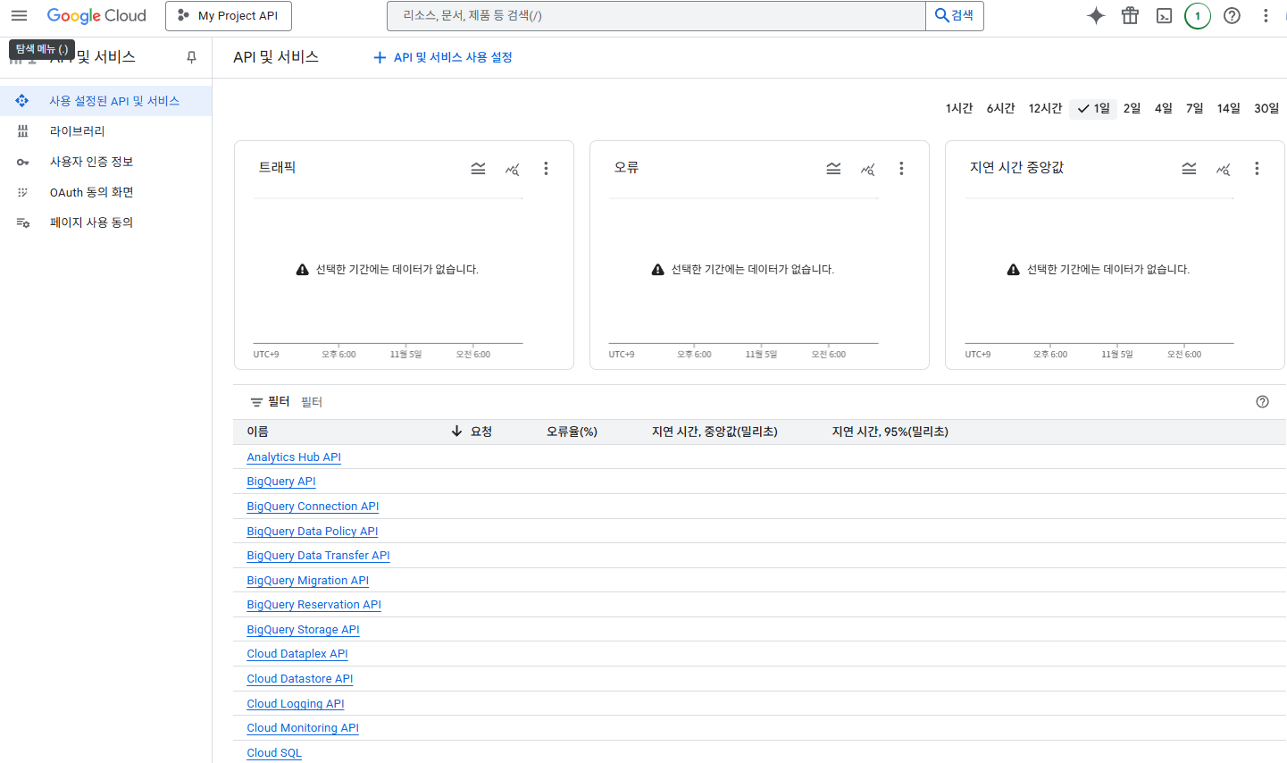Click the OAuth 동의 화면 dotted icon

pyautogui.click(x=22, y=192)
